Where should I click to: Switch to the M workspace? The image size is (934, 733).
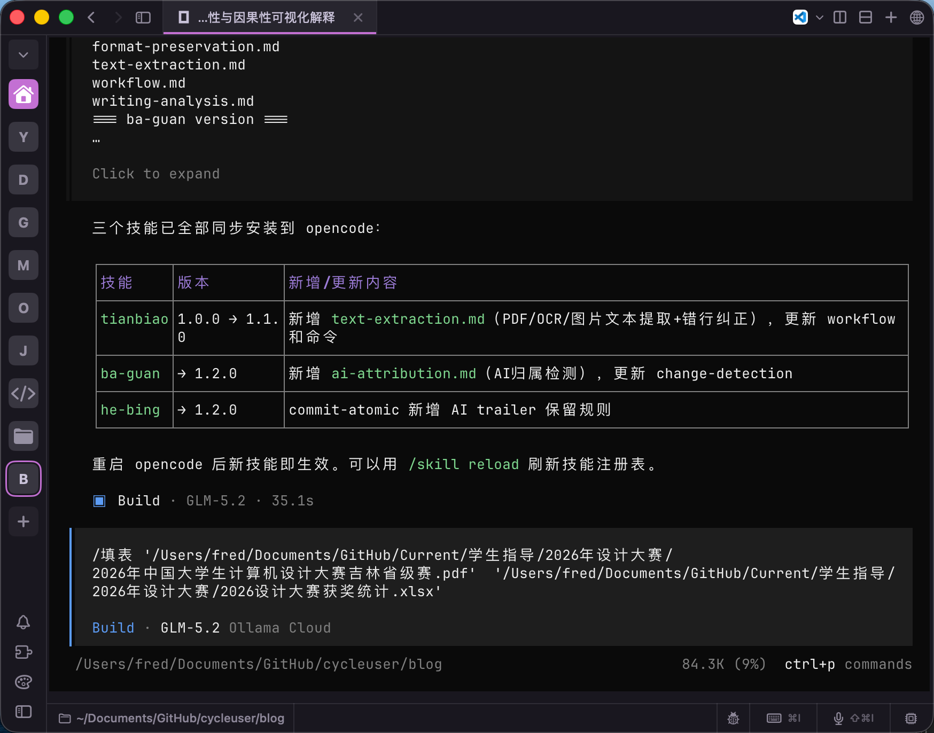coord(24,266)
